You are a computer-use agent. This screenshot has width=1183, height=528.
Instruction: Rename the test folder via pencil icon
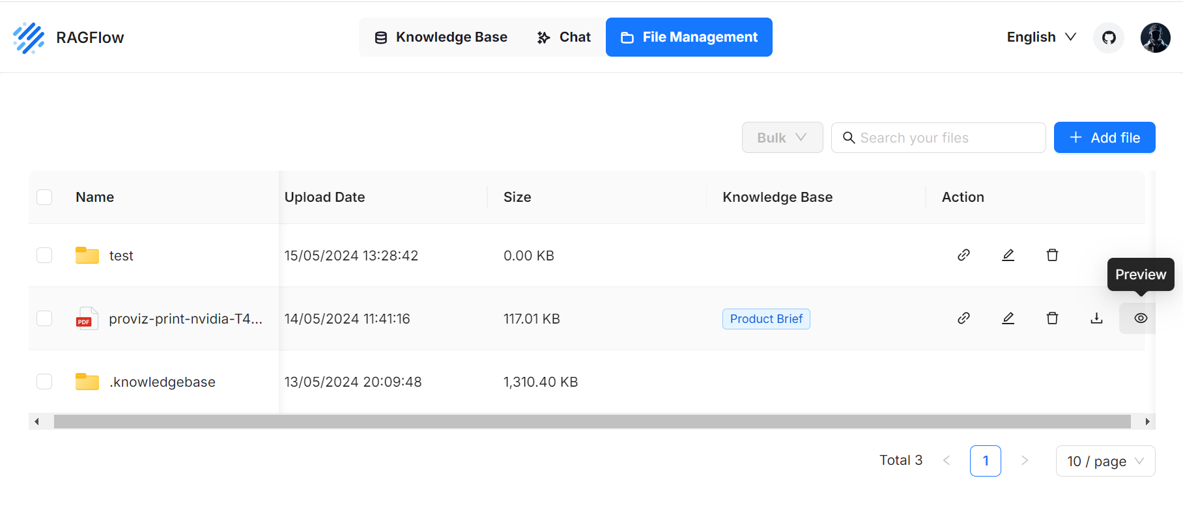[x=1008, y=255]
